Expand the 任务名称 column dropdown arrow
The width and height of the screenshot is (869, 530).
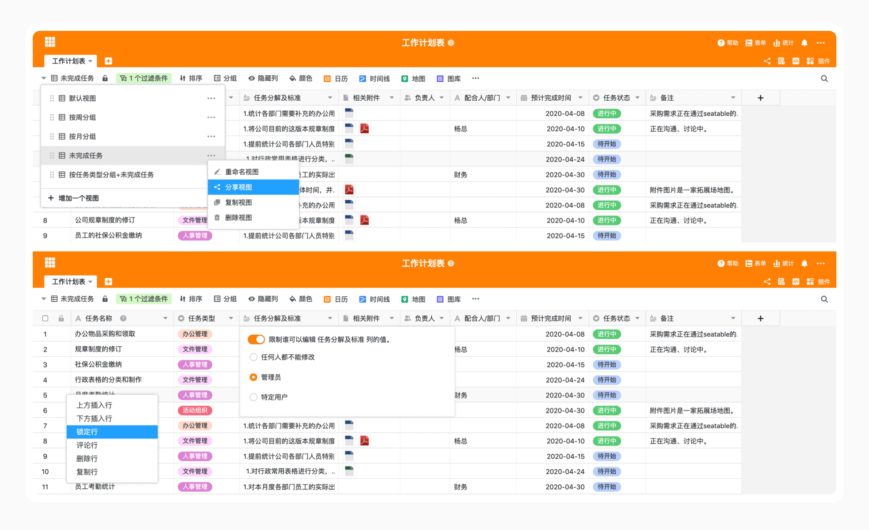165,319
